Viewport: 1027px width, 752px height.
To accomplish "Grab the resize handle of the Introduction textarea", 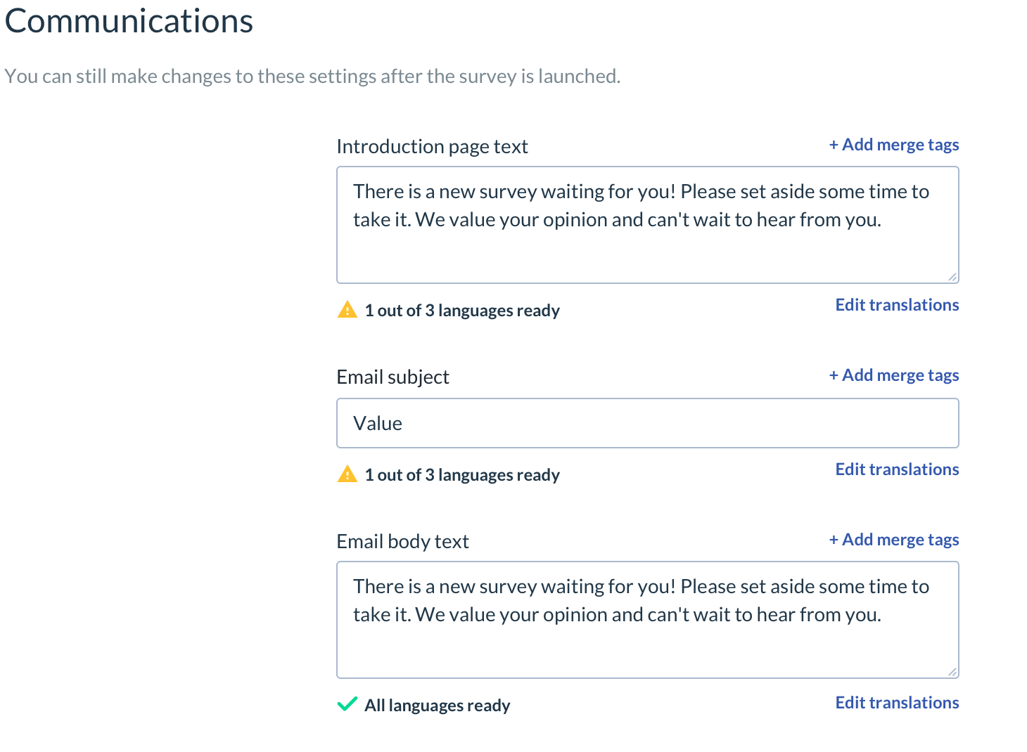I will pos(952,277).
